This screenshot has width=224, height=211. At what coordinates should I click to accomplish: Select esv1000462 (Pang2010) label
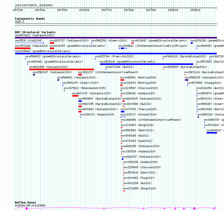coord(139,178)
